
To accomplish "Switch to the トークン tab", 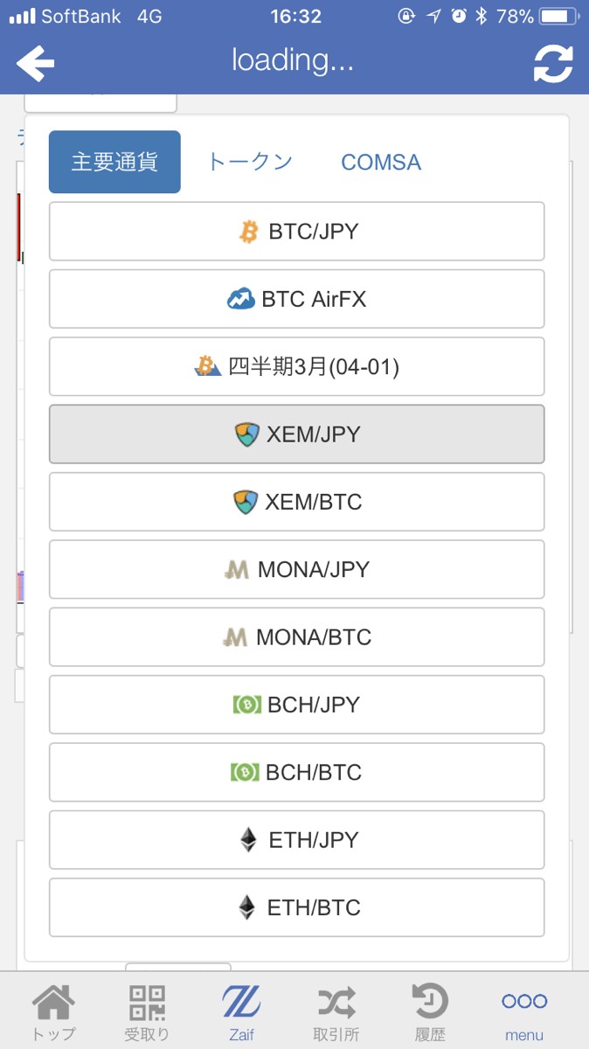I will 250,162.
